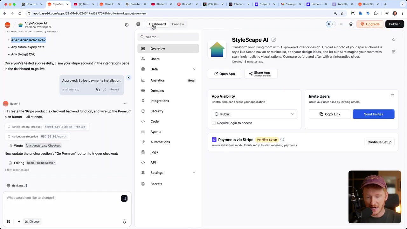Click the Upgrade button
Viewport: 407px width, 229px height.
[x=370, y=24]
